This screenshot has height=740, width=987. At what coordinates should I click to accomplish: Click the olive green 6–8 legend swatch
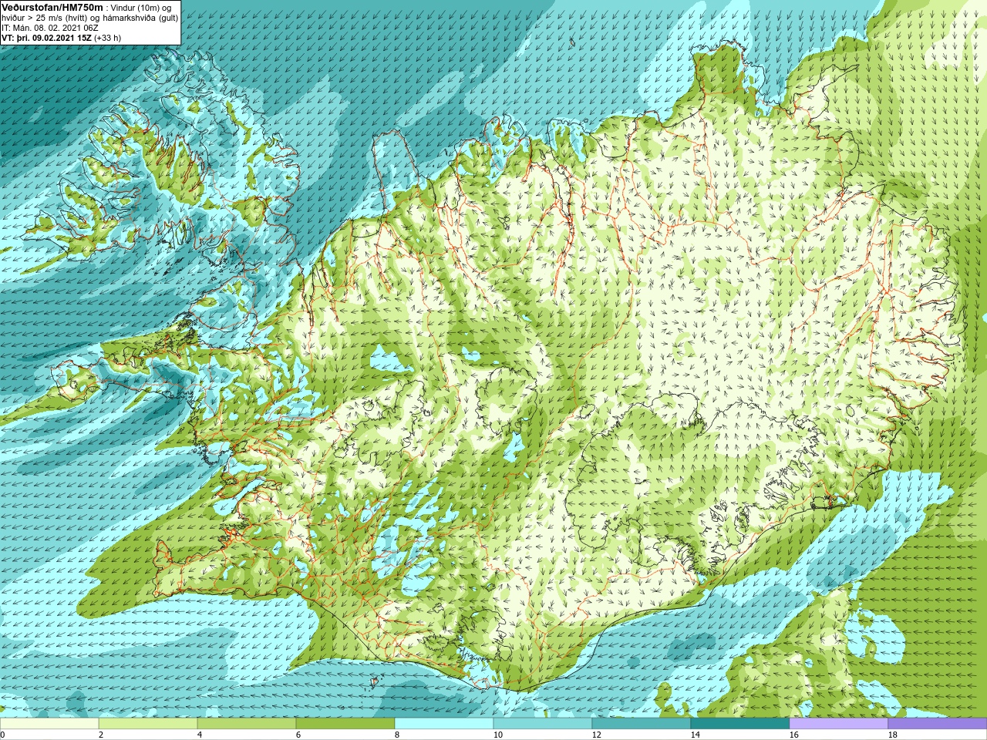345,724
